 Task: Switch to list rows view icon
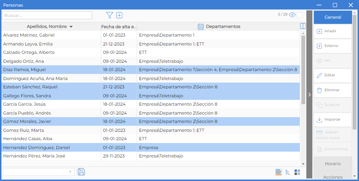(278, 172)
